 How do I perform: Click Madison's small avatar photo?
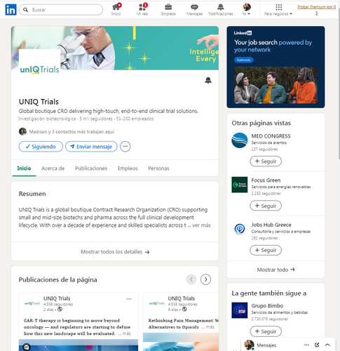[x=22, y=131]
